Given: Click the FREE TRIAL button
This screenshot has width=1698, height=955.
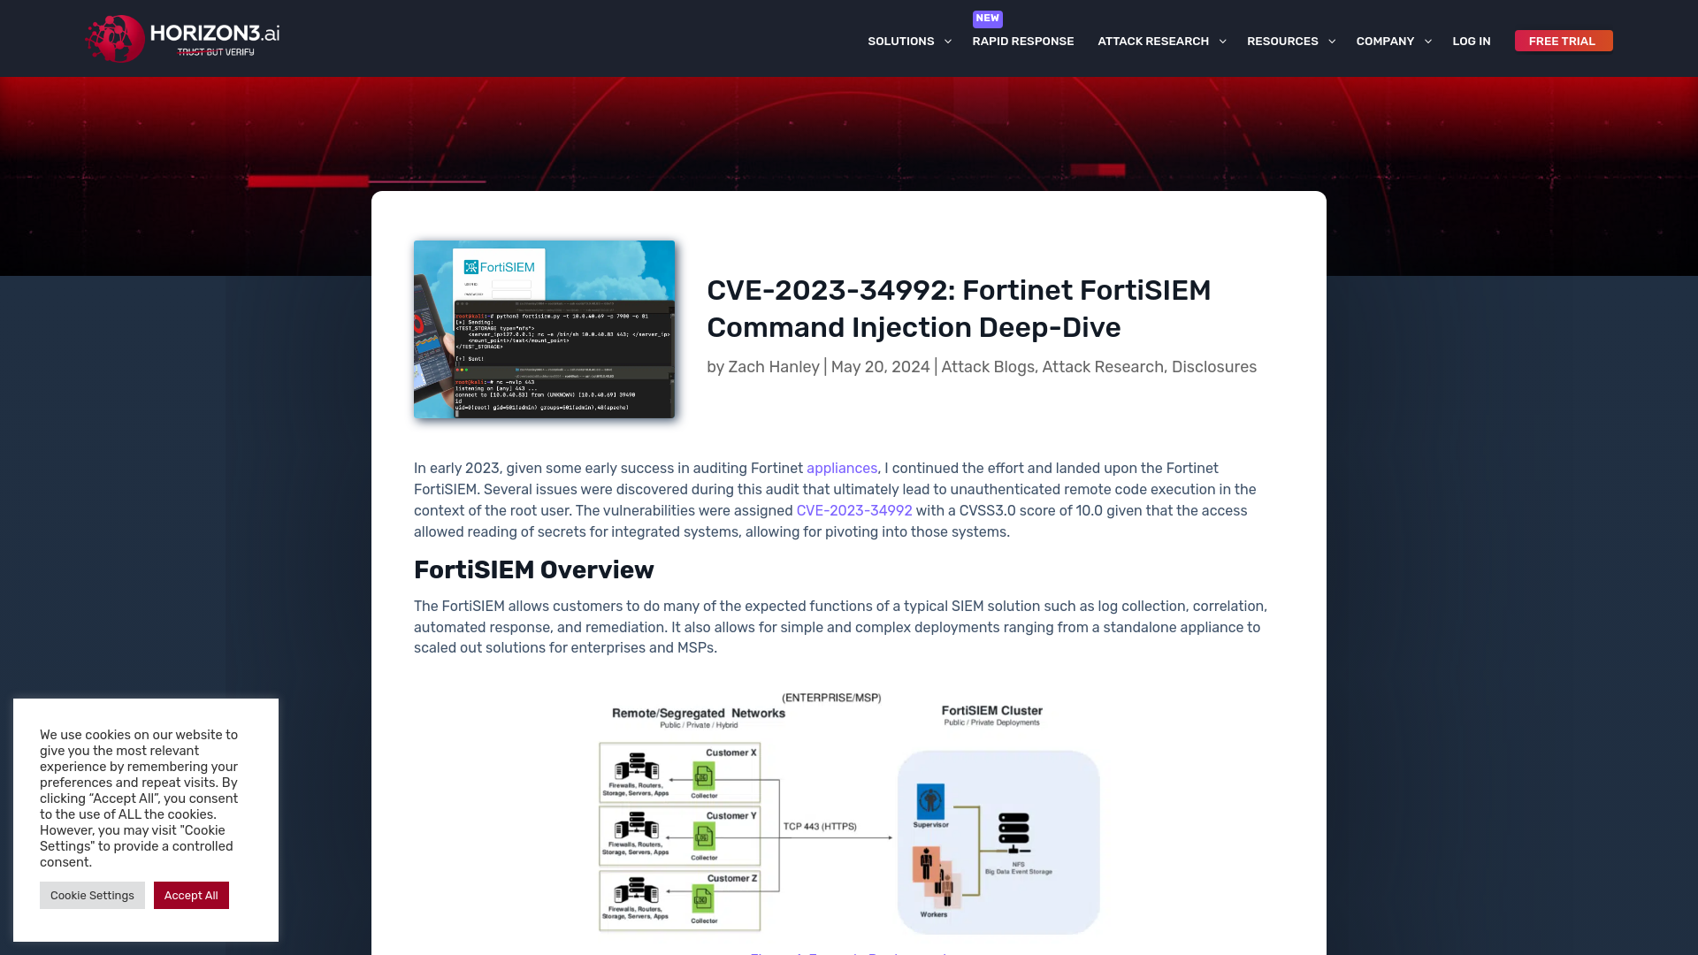Looking at the screenshot, I should [1563, 41].
